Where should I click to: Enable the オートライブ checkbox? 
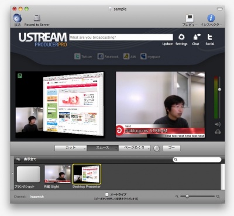point(106,194)
